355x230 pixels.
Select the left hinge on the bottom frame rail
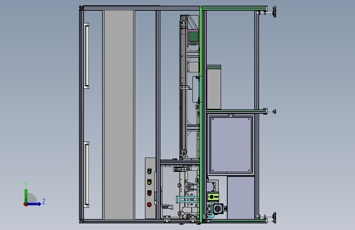point(167,219)
